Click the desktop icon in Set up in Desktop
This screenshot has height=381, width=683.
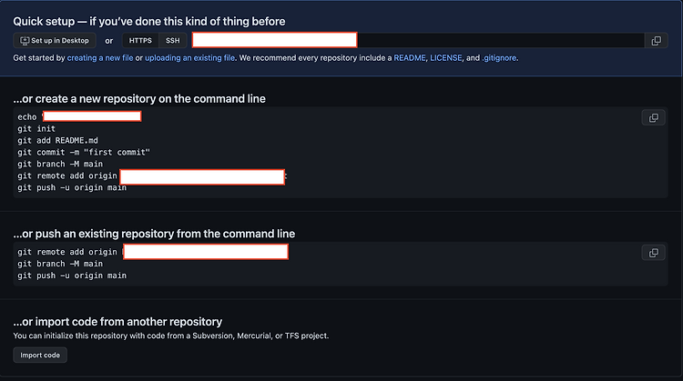[25, 40]
